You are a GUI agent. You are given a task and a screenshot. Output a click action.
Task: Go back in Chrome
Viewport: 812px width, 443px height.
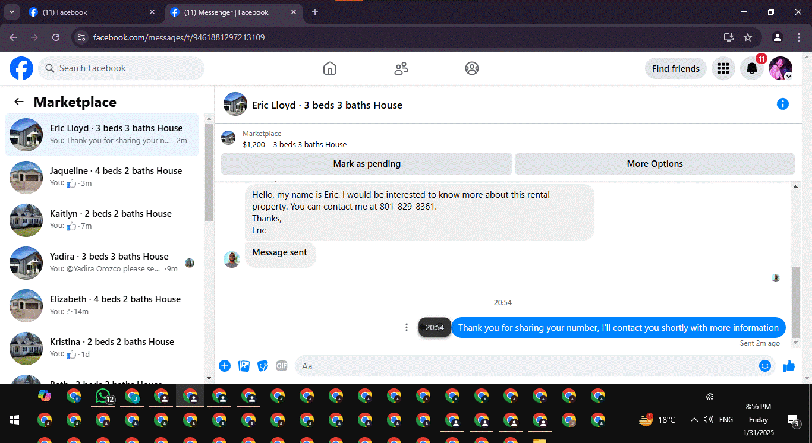(x=13, y=37)
